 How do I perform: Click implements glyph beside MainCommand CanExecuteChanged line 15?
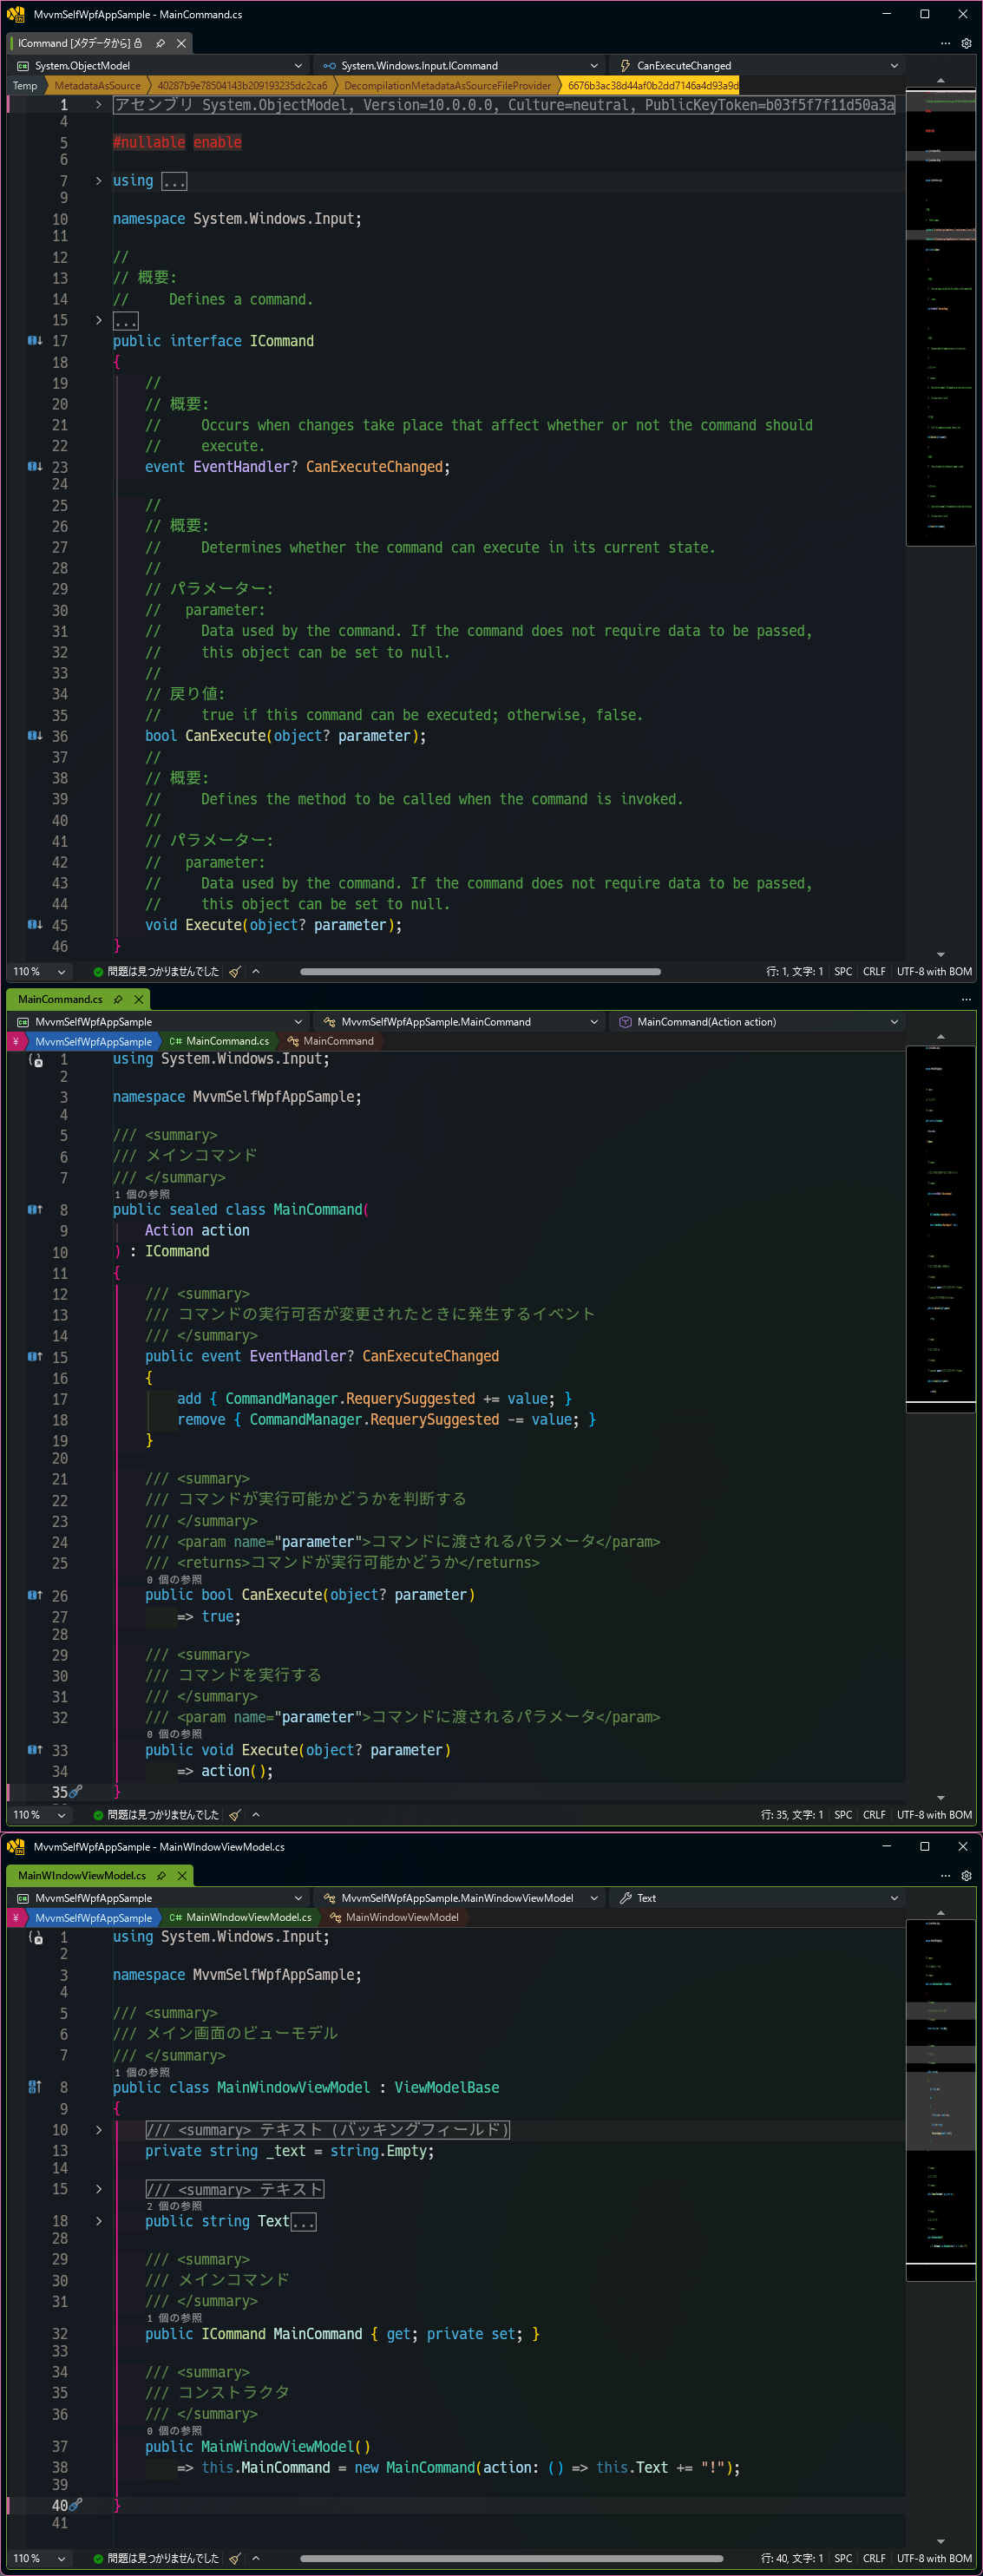[34, 1357]
